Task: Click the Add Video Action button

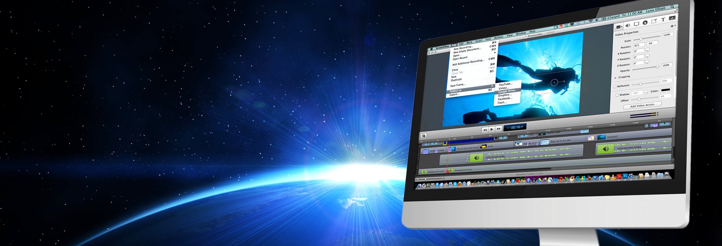Action: click(642, 105)
